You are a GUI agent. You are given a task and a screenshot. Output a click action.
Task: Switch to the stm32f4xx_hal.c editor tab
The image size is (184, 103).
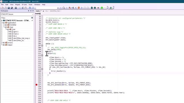(55, 11)
